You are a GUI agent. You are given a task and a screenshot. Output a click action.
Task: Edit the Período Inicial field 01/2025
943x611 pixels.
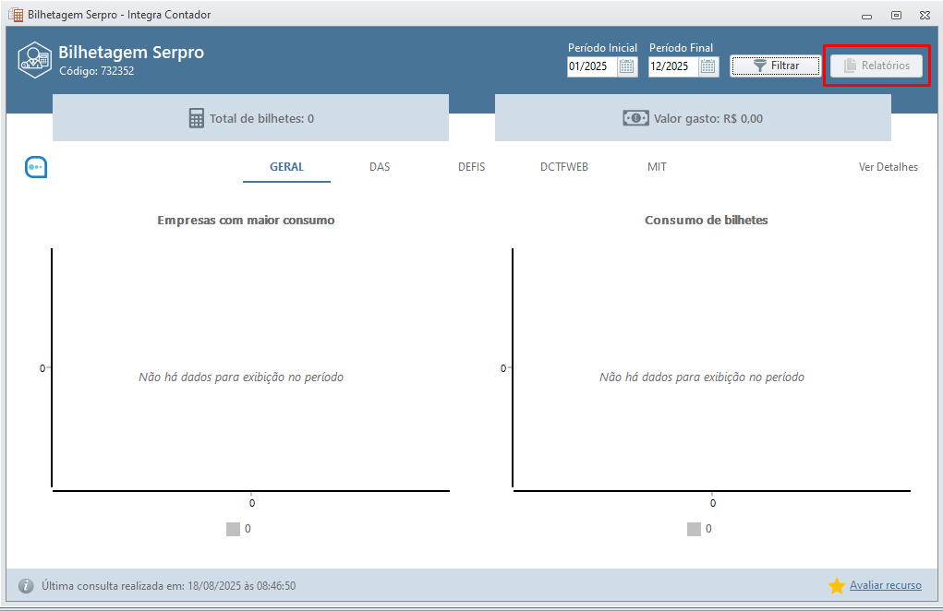click(x=592, y=66)
